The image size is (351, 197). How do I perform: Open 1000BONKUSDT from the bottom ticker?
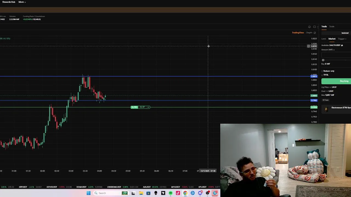point(114,187)
